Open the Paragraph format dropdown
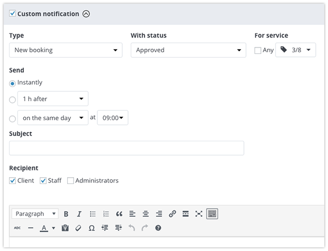This screenshot has width=328, height=251. click(x=35, y=214)
